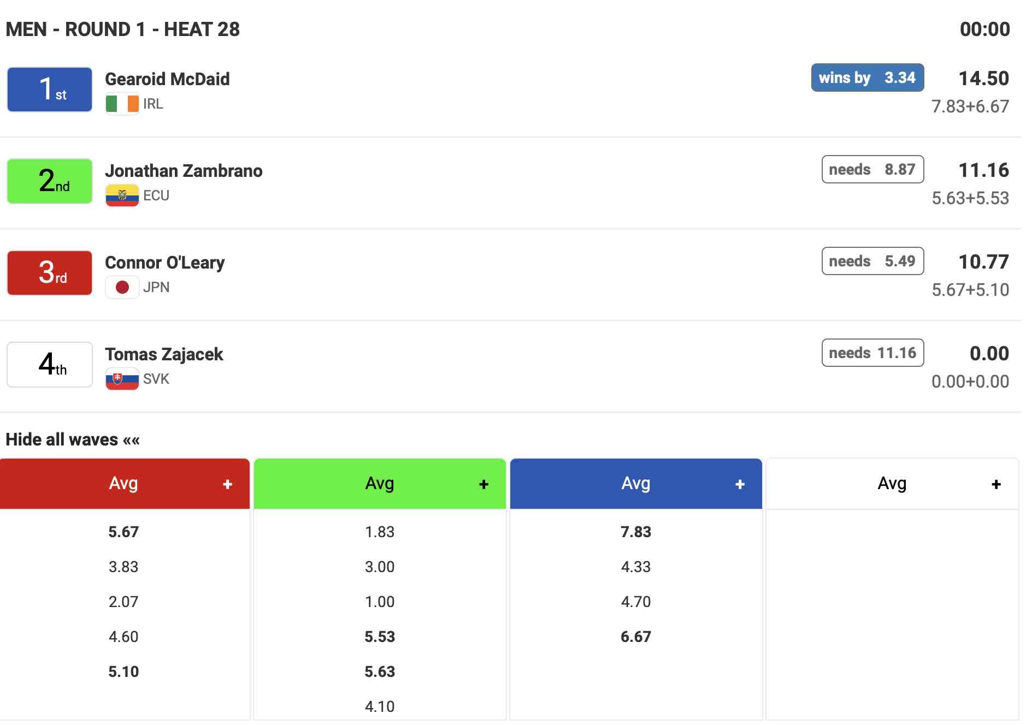Click the green 2nd place badge
Screen dimensions: 1026x725
[50, 181]
